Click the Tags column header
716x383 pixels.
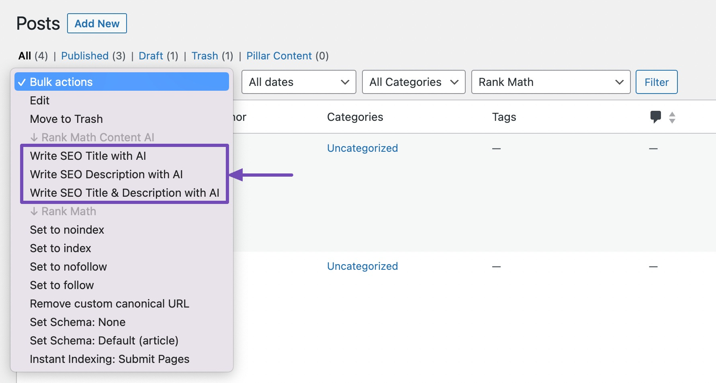point(504,117)
